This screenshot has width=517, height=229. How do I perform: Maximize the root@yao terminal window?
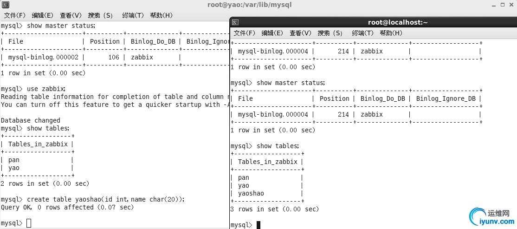pyautogui.click(x=503, y=5)
